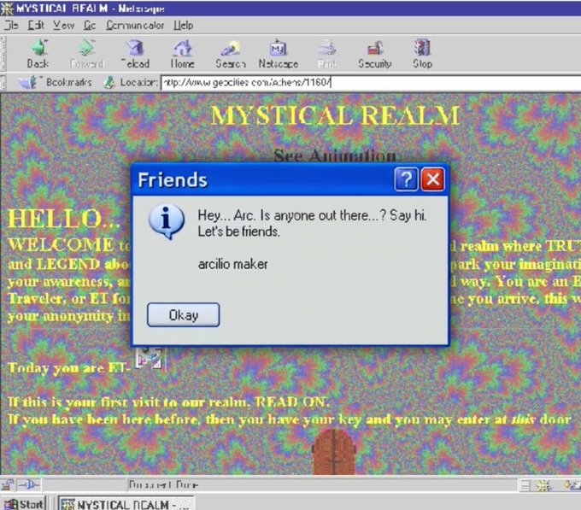Click the security lock icon in the status bar
The height and width of the screenshot is (510, 581).
coord(8,485)
